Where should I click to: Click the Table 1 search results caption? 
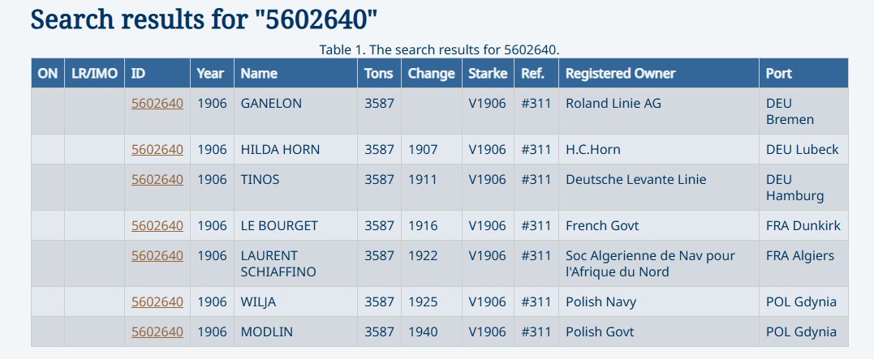(x=439, y=49)
